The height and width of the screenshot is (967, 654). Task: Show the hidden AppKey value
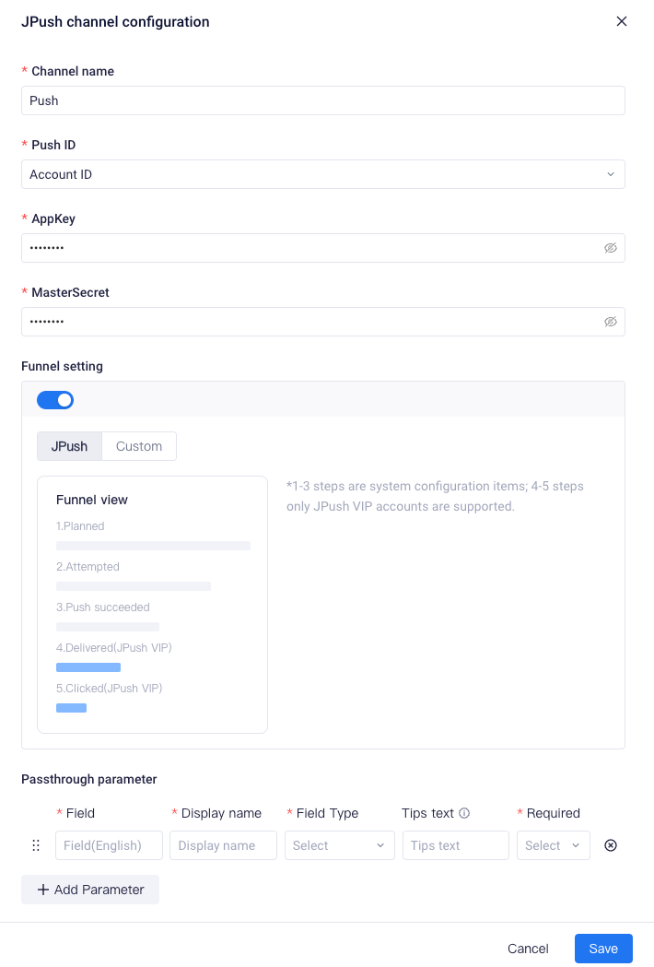tap(610, 248)
